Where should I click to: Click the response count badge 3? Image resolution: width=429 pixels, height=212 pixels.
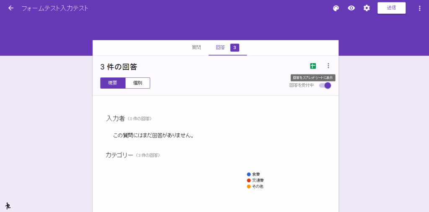click(x=235, y=48)
